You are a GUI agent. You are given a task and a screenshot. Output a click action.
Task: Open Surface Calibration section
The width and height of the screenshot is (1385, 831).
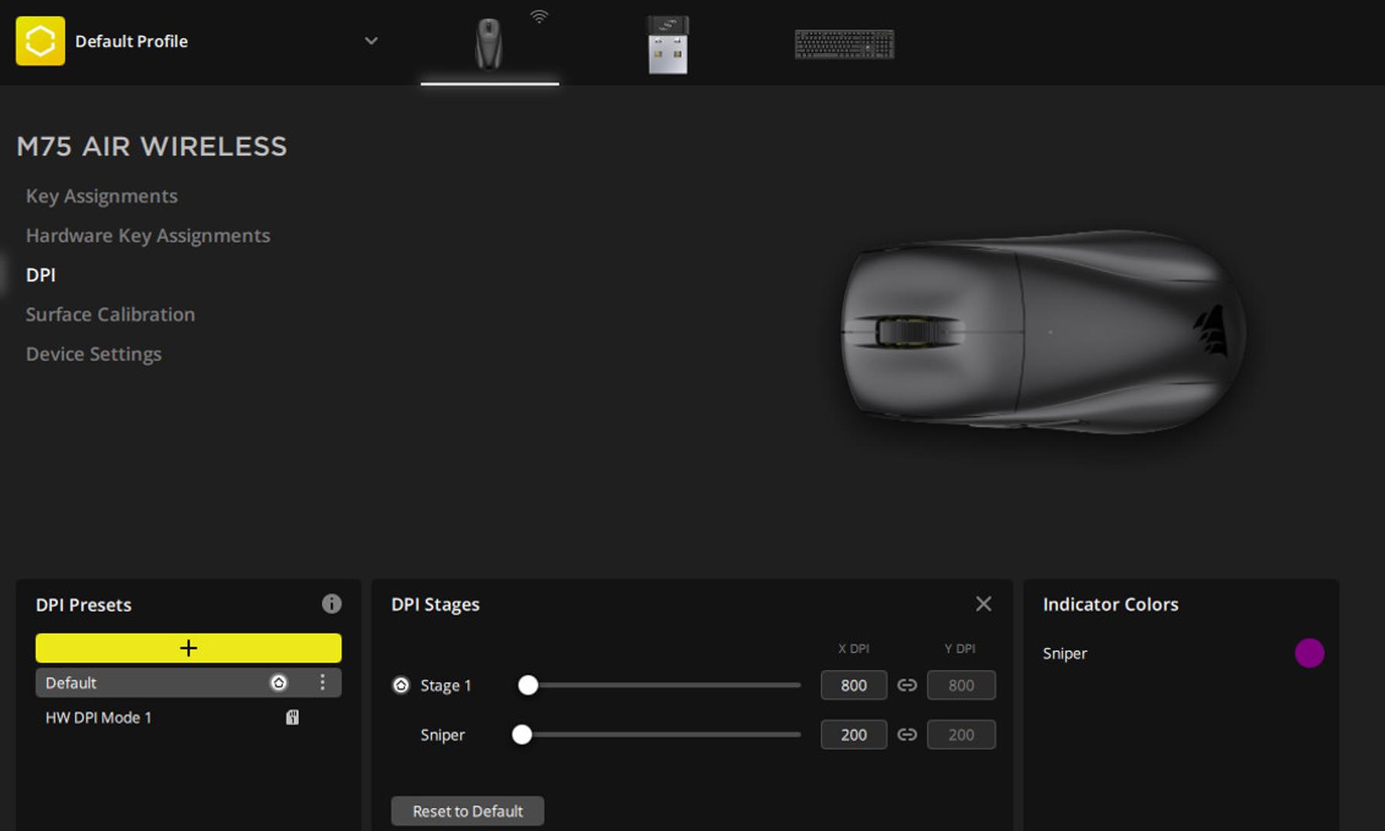tap(110, 314)
